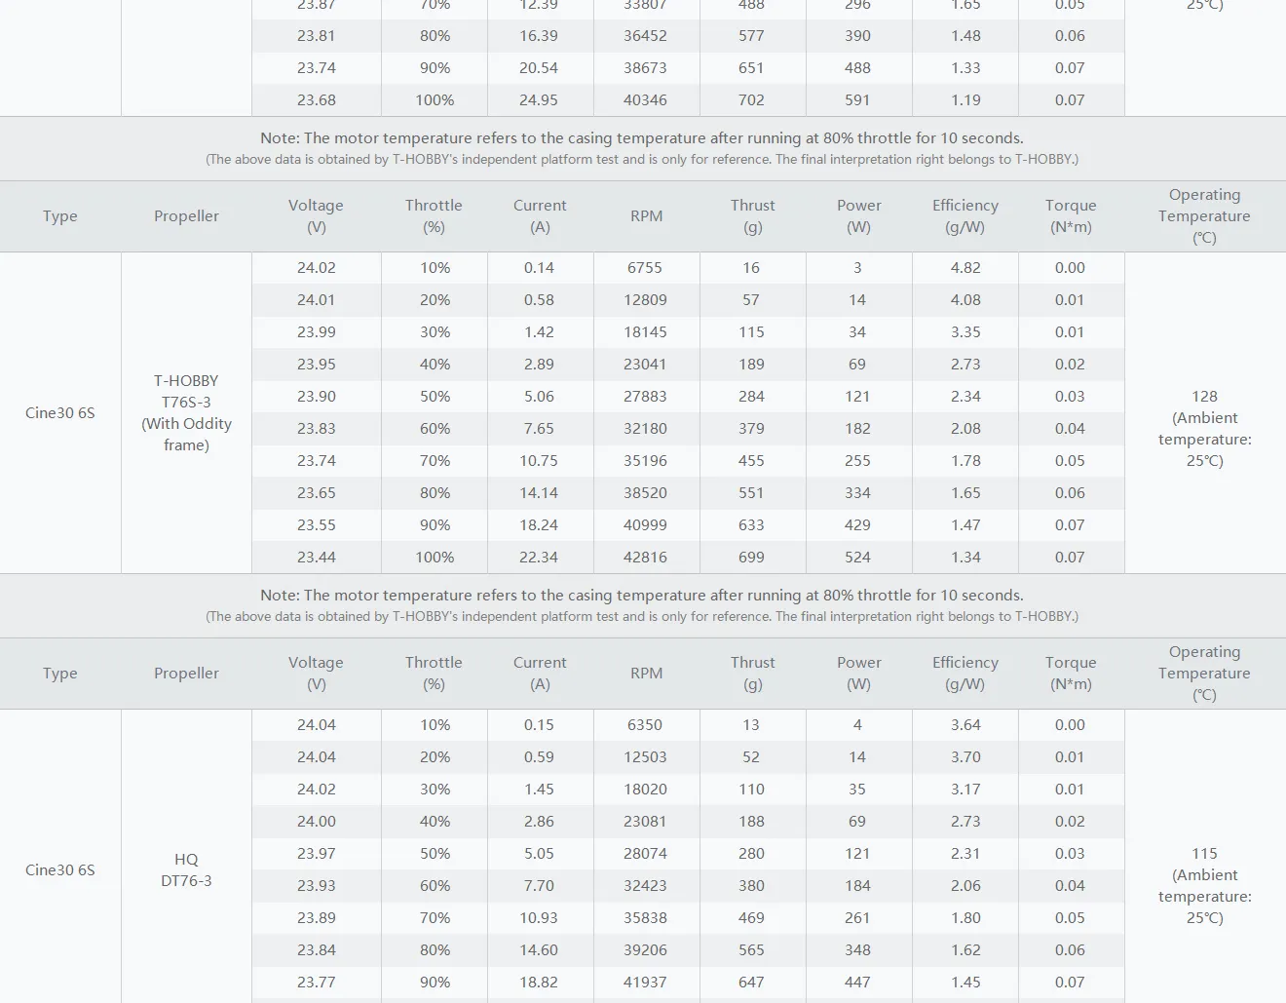
Task: Click the HQ DT76-3 propeller cell
Action: pos(186,869)
